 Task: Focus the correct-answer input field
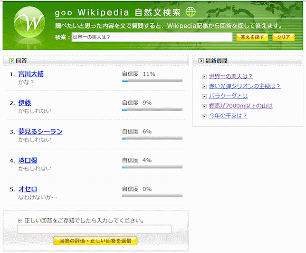click(x=94, y=229)
